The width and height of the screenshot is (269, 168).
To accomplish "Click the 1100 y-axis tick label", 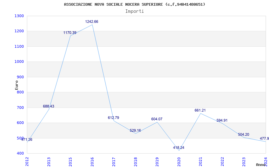I will pyautogui.click(x=19, y=46).
